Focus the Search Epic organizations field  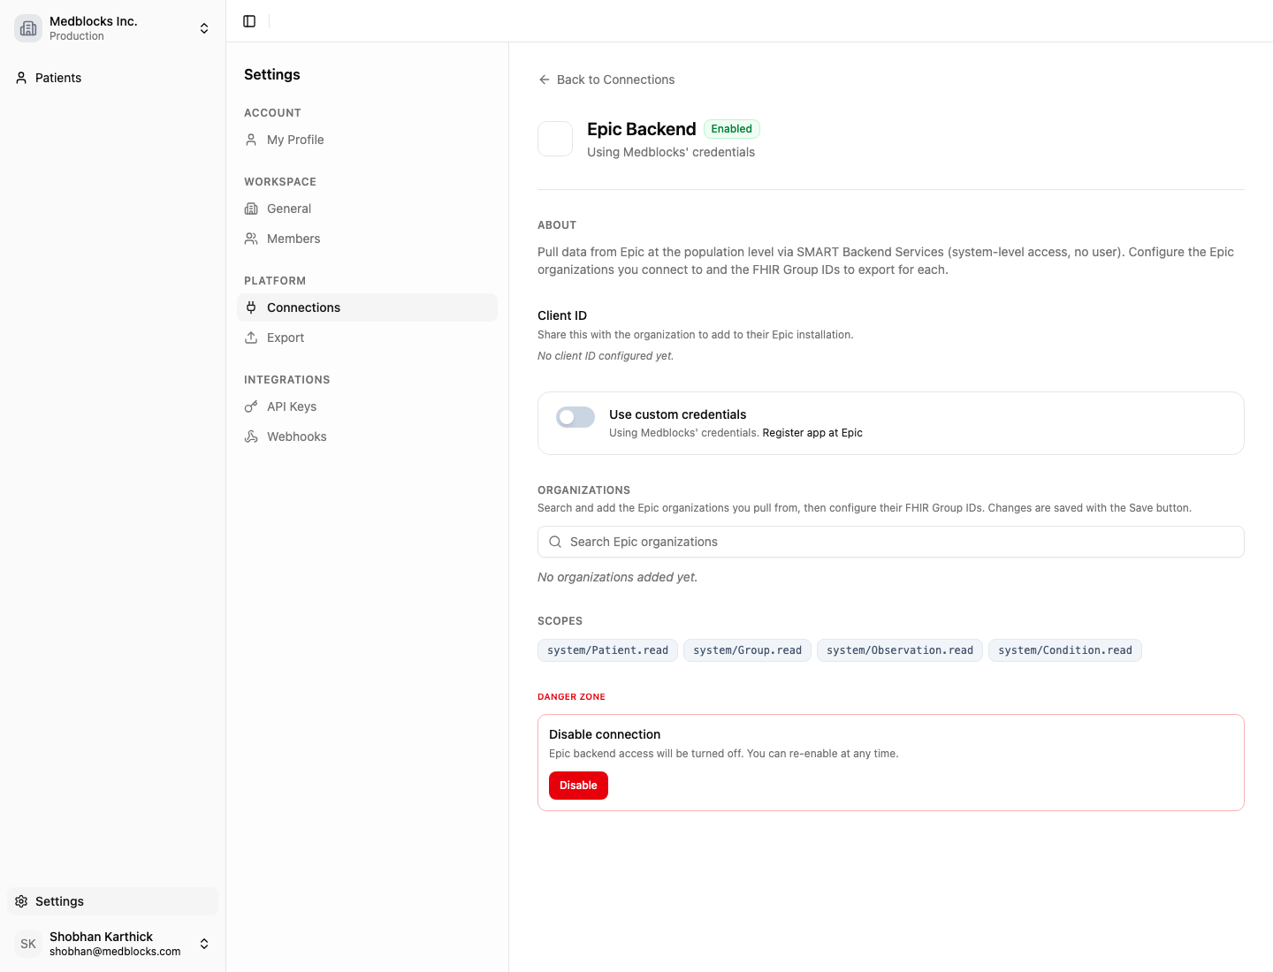pyautogui.click(x=891, y=542)
